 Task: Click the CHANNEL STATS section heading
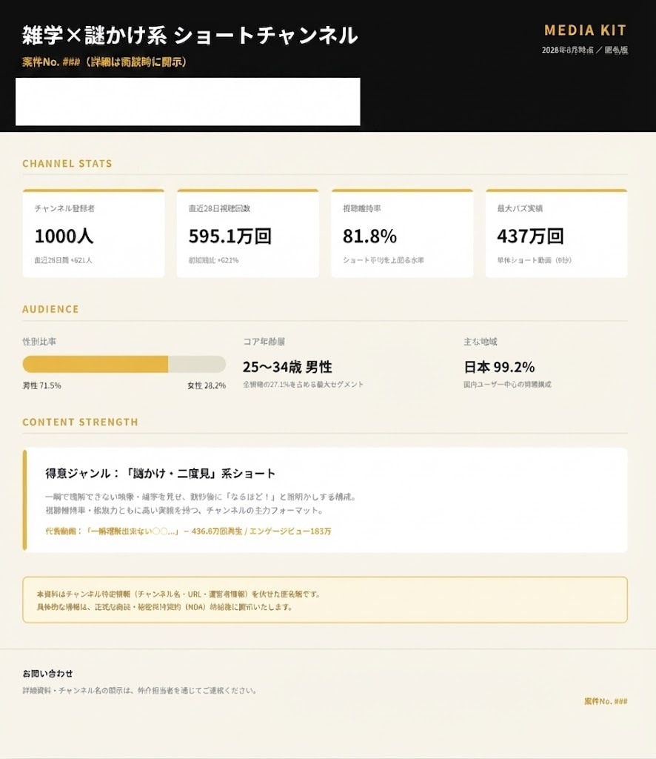click(x=67, y=164)
